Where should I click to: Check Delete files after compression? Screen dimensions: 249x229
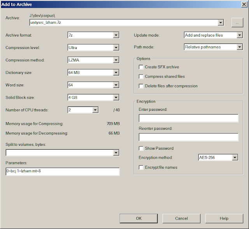point(141,86)
